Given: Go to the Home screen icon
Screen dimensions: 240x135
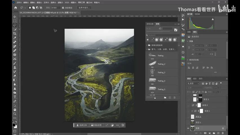Looking at the screenshot, I should point(15,8).
